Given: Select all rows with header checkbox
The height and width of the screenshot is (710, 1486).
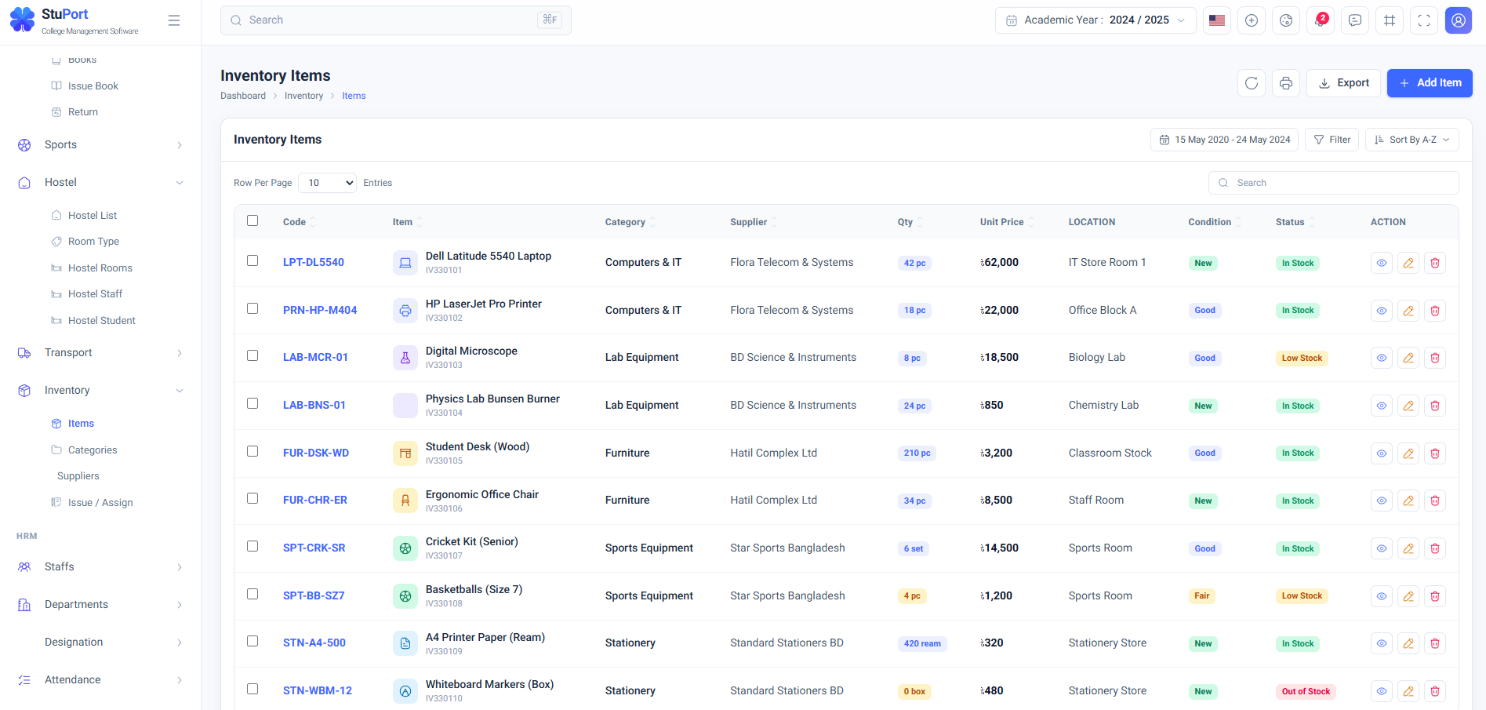Looking at the screenshot, I should (x=253, y=220).
